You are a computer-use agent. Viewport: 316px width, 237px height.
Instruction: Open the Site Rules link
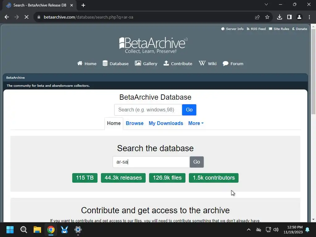(x=279, y=29)
